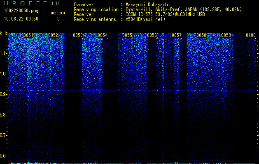Click the cyan signal level strip at bottom
The width and height of the screenshot is (259, 164).
(x=132, y=163)
